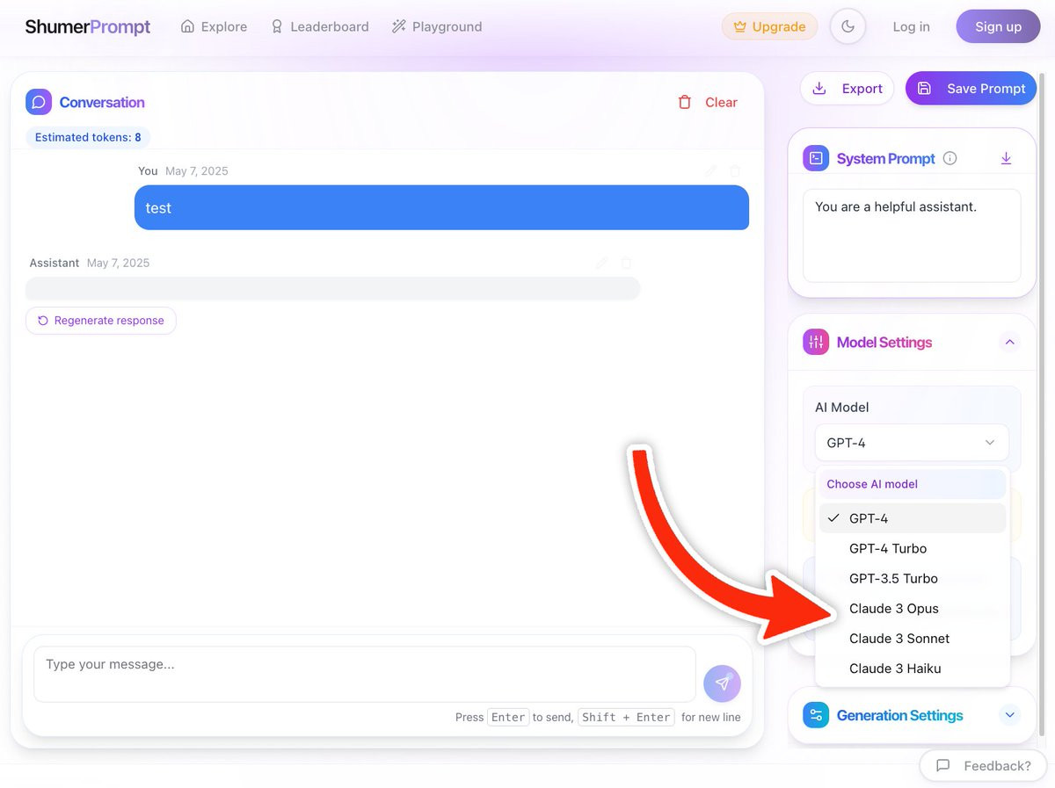The width and height of the screenshot is (1055, 788).
Task: Expand the Generation Settings section
Action: (x=1009, y=715)
